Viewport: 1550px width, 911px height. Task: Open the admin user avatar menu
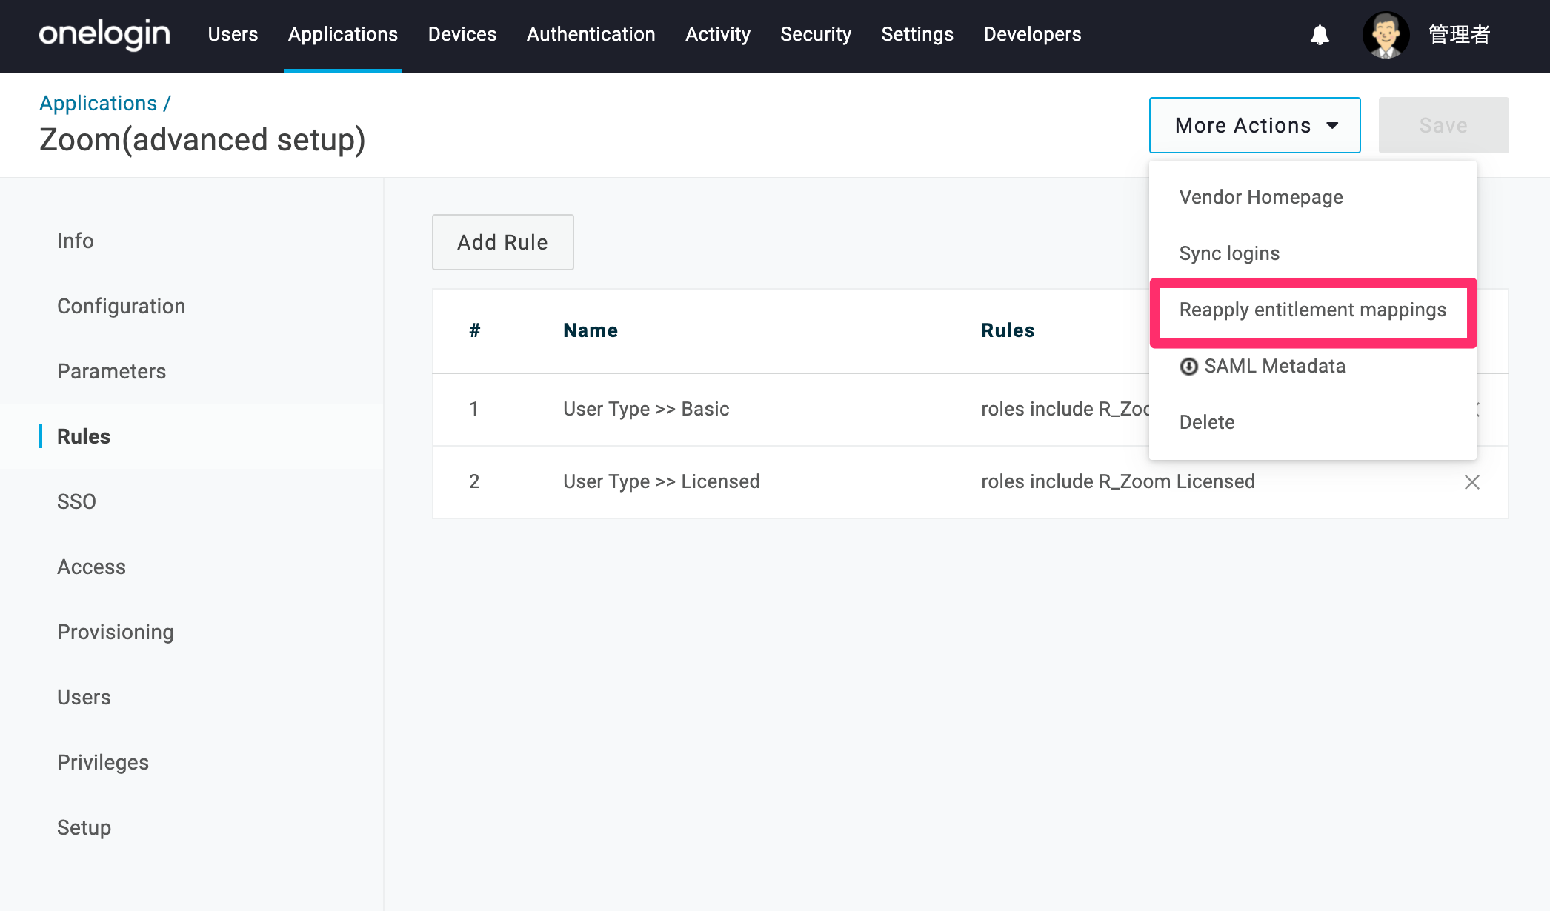pos(1386,34)
